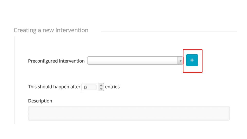The width and height of the screenshot is (247, 139).
Task: Select the 0 value in entries spinner
Action: pyautogui.click(x=85, y=87)
